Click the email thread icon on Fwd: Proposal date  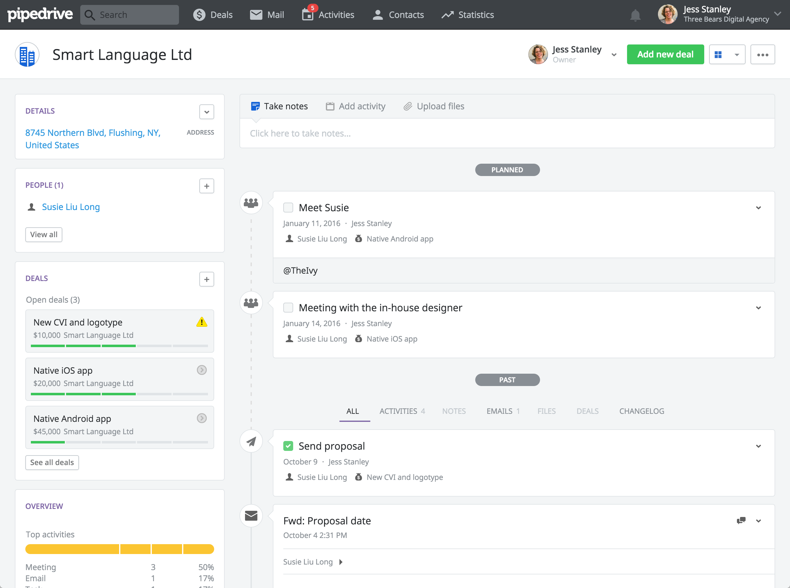pyautogui.click(x=741, y=520)
